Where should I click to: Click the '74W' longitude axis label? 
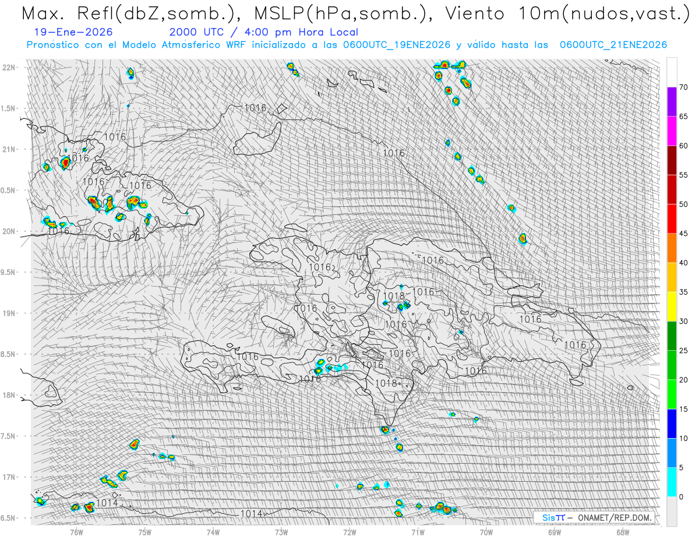[x=213, y=531]
